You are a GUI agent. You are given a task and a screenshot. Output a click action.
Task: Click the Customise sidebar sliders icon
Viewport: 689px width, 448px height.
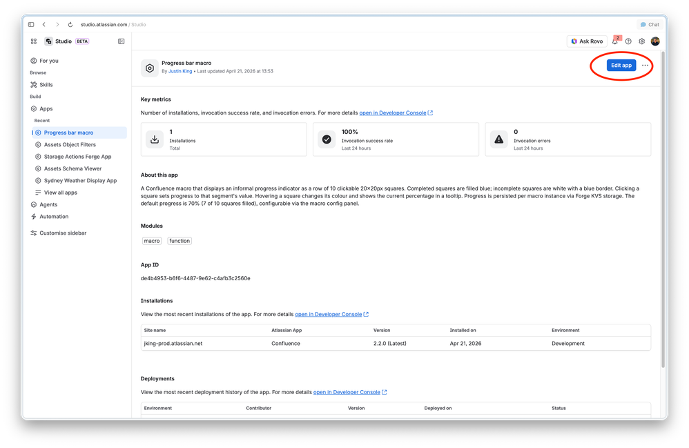(33, 233)
